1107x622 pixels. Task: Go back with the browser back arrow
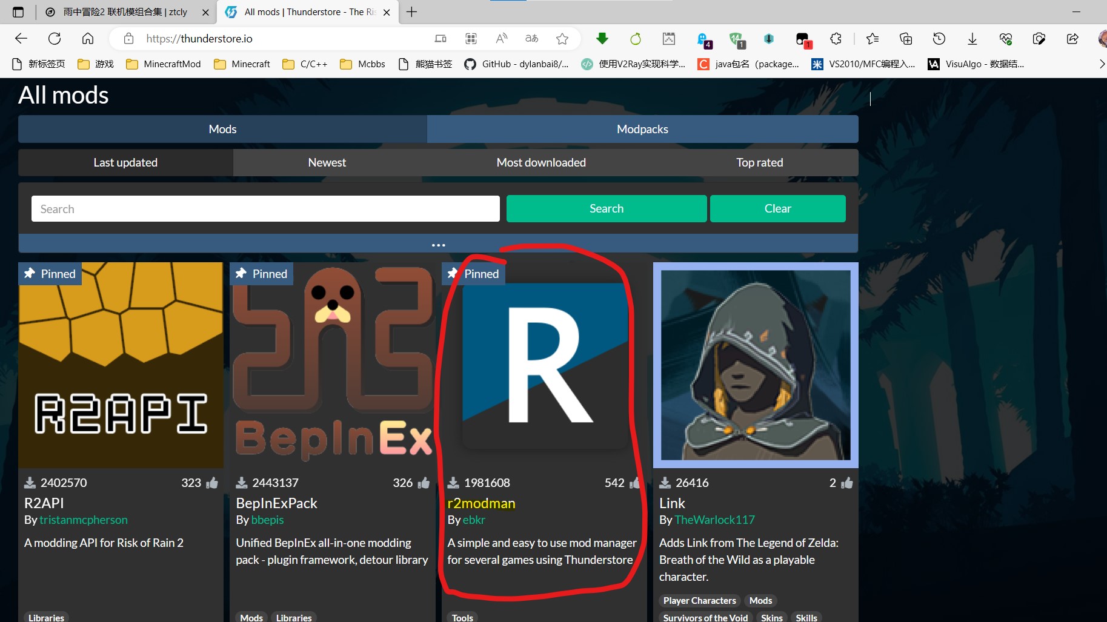click(21, 39)
